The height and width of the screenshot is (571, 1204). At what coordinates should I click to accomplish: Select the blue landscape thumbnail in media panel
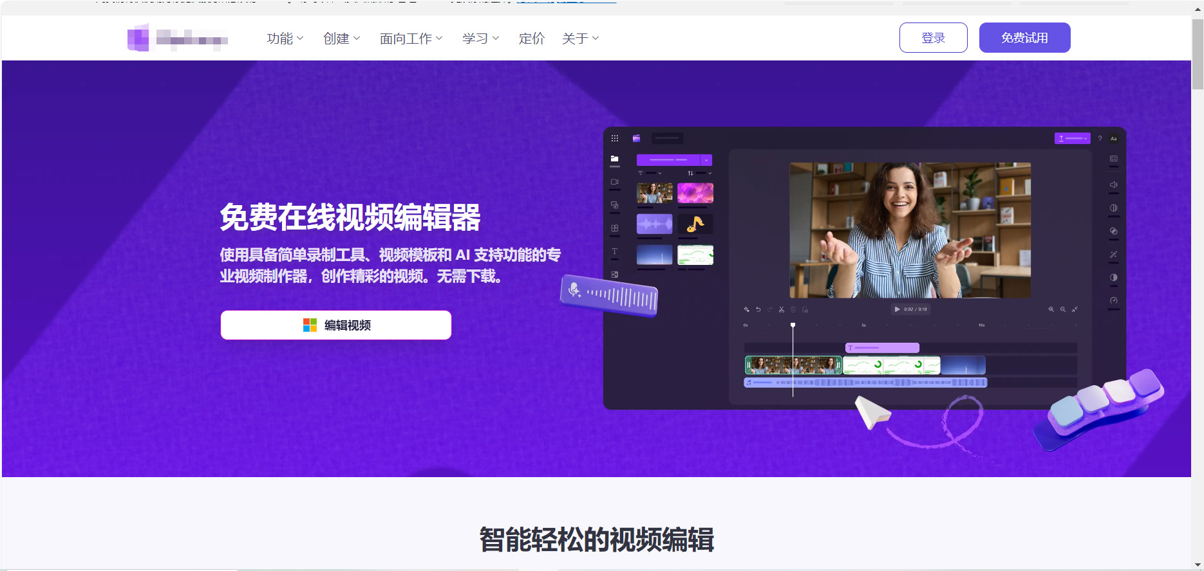point(655,255)
